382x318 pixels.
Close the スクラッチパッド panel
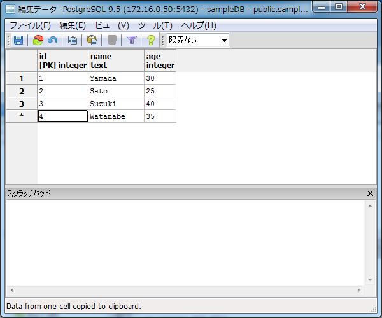coord(370,193)
